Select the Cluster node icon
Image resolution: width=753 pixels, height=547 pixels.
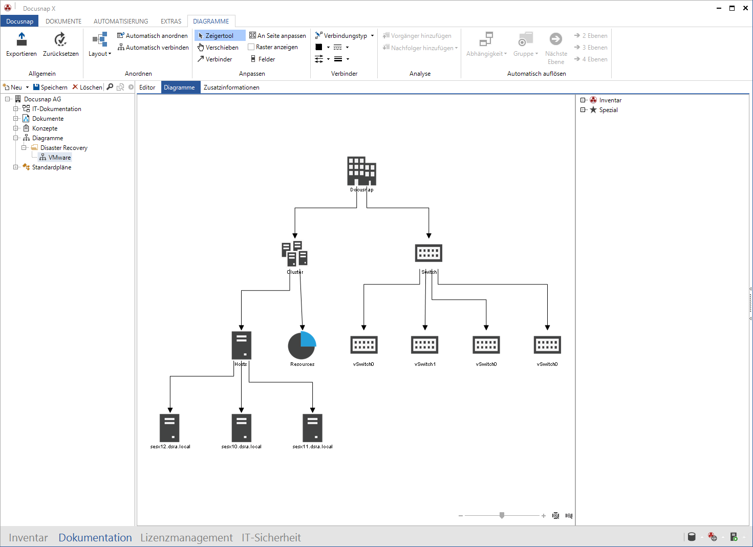click(x=295, y=253)
